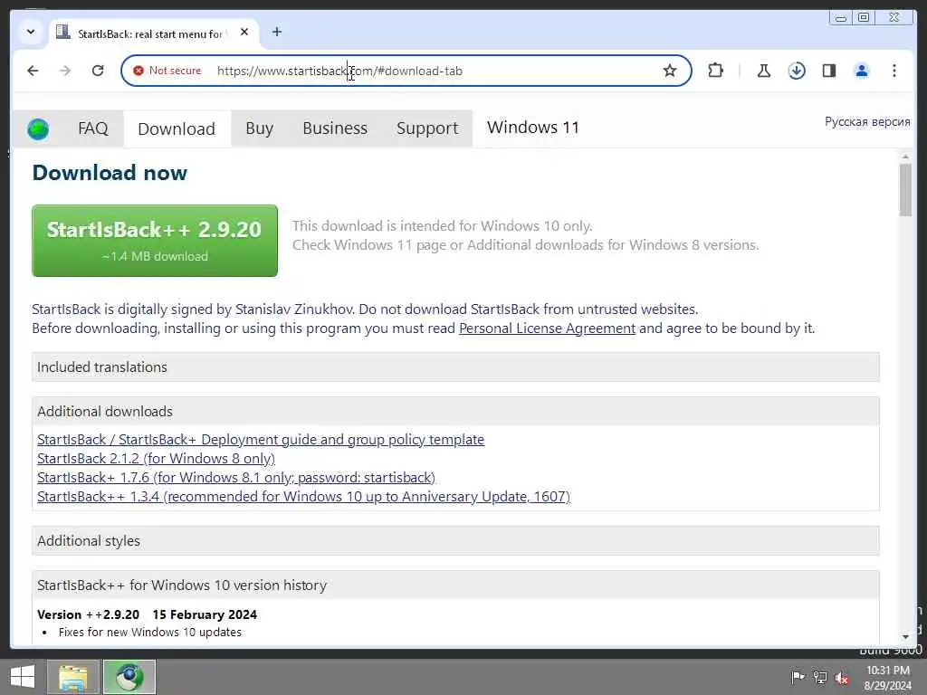The height and width of the screenshot is (695, 927).
Task: Download StartIsBack++ 1.3.4 link
Action: tap(304, 497)
